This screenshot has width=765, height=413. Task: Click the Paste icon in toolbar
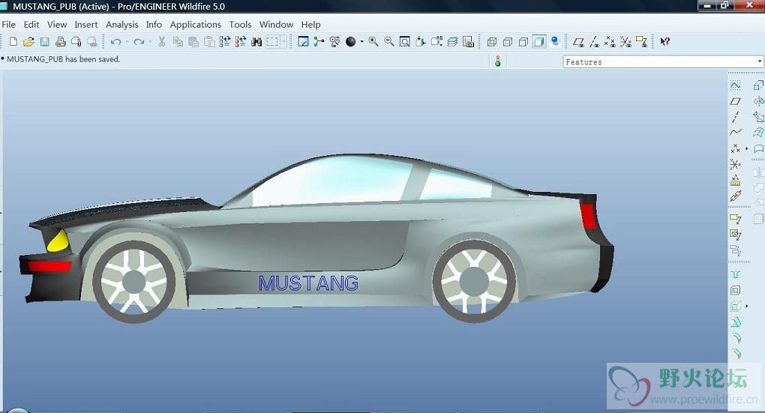(x=193, y=42)
